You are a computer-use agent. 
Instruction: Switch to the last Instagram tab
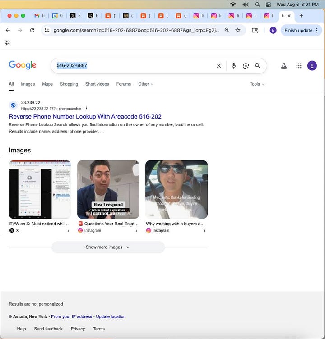[269, 16]
